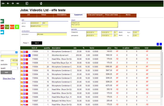Click description 'Beltpack Hd Mike Wcm-'
Screen dimensions: 164x106
pos(61,101)
